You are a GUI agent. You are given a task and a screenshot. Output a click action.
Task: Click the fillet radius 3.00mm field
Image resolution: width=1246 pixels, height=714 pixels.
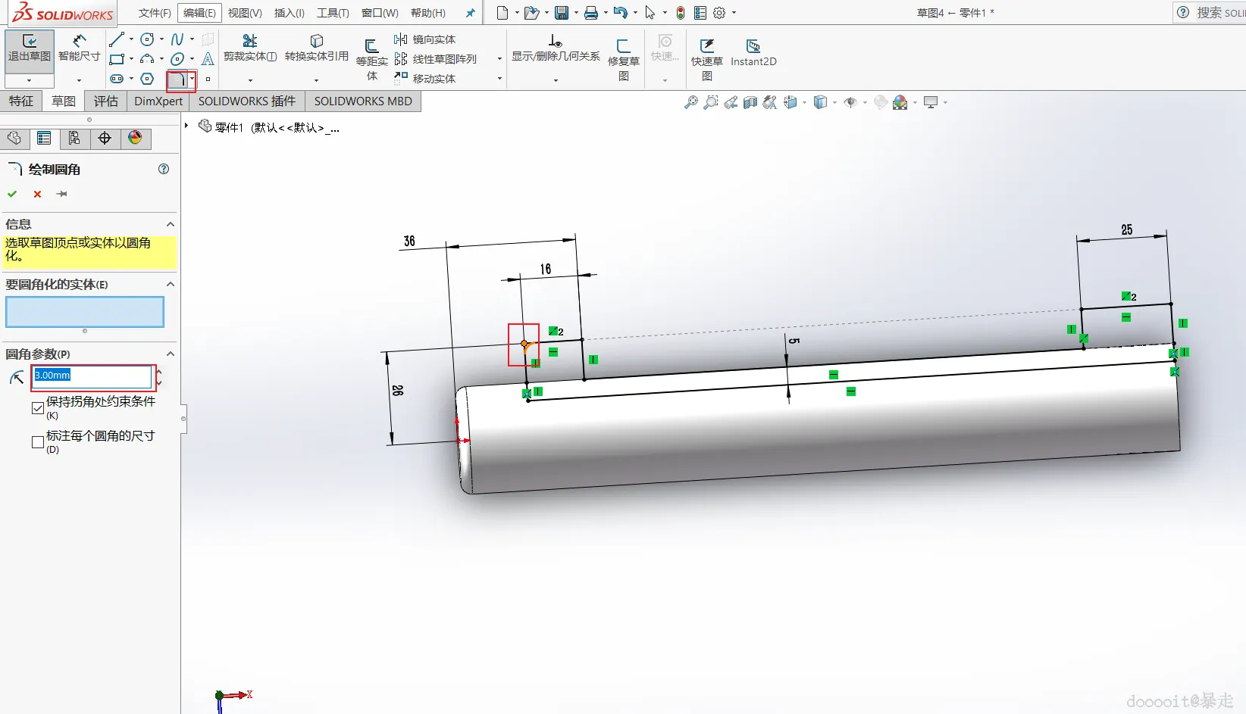92,376
